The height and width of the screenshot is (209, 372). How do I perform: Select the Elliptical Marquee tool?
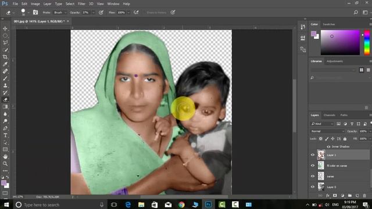[5, 36]
